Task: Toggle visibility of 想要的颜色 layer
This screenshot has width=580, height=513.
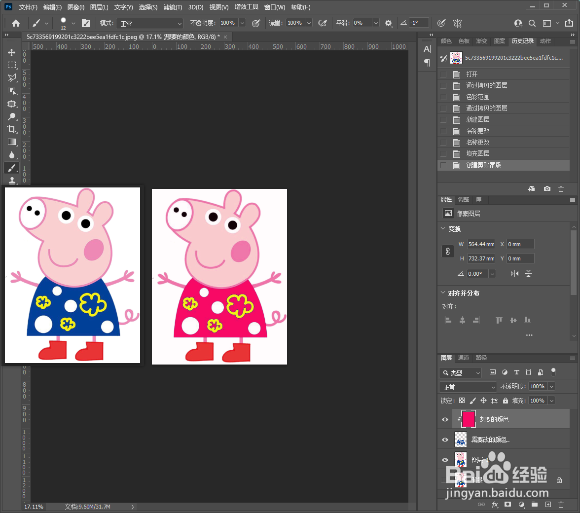Action: (x=445, y=419)
